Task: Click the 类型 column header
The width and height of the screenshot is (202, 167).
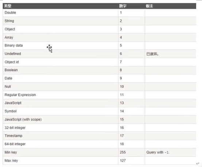Action: click(8, 6)
